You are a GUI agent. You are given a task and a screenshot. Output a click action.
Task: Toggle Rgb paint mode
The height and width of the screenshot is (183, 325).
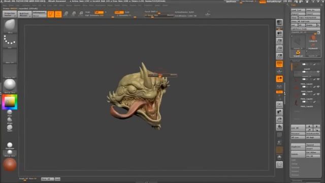(99, 12)
